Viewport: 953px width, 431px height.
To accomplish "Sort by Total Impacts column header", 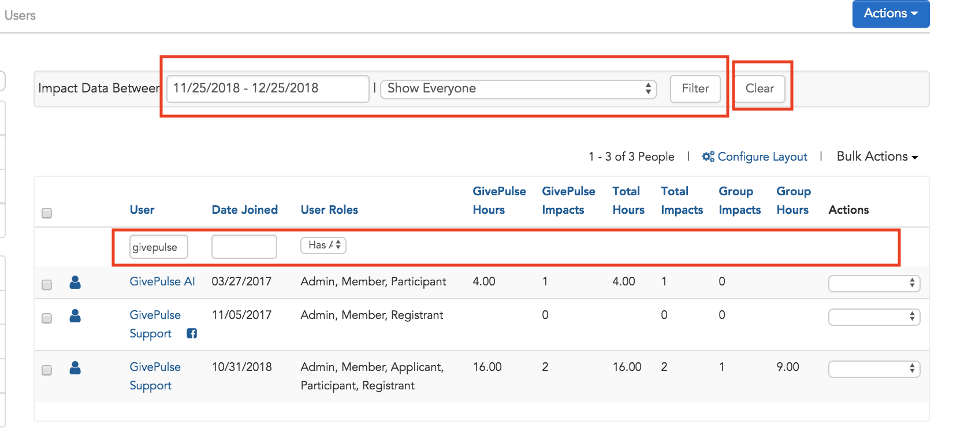I will tap(682, 200).
